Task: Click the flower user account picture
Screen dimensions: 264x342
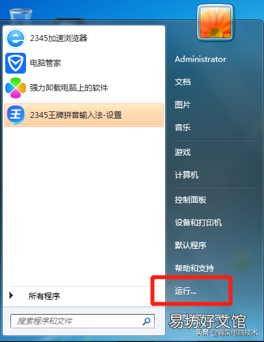Action: [x=215, y=22]
